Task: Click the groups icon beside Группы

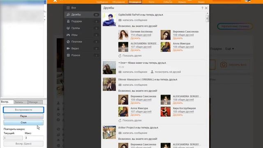Action: 68,28
